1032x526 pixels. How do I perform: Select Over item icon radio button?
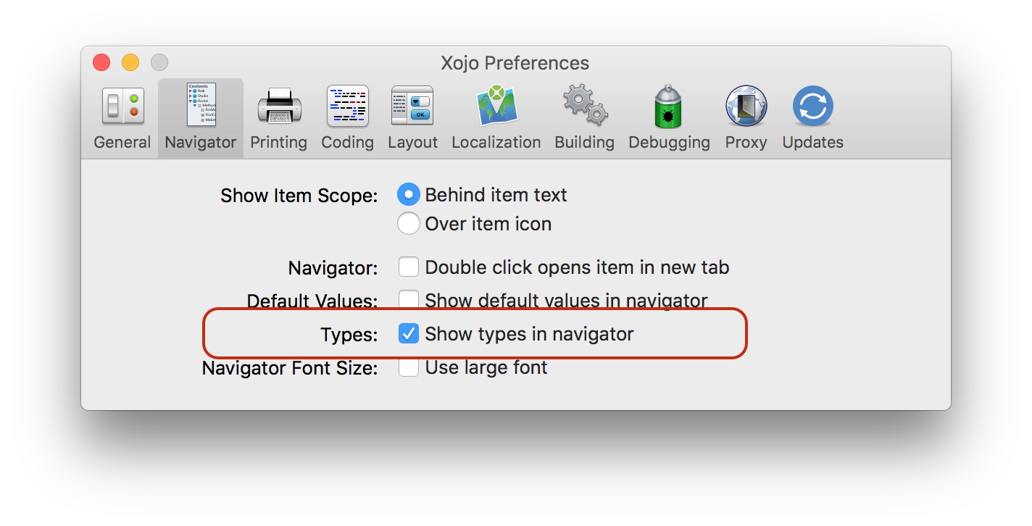tap(409, 224)
